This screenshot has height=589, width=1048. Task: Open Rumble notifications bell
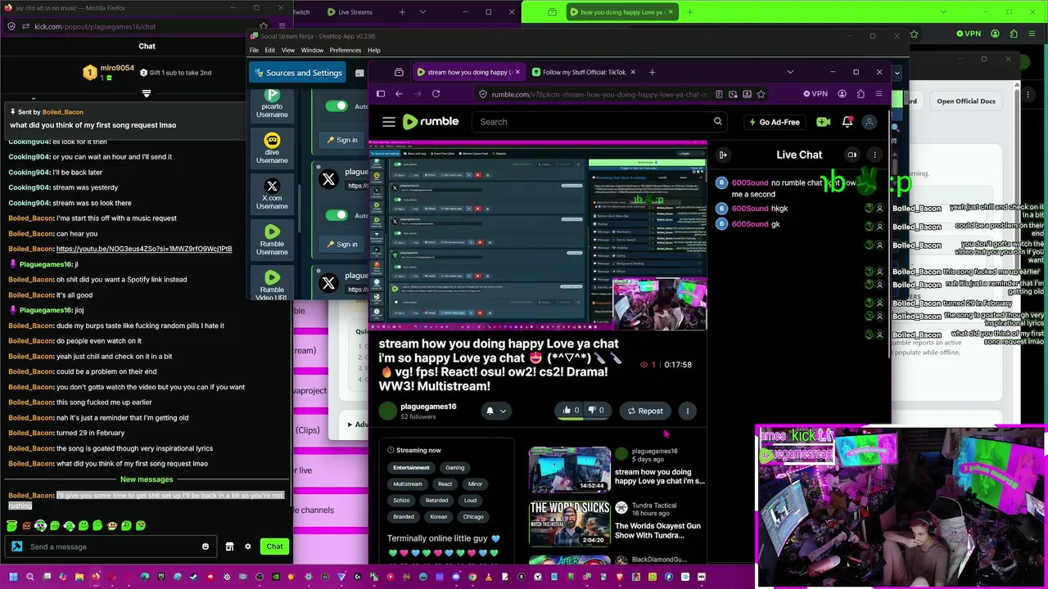pyautogui.click(x=847, y=122)
